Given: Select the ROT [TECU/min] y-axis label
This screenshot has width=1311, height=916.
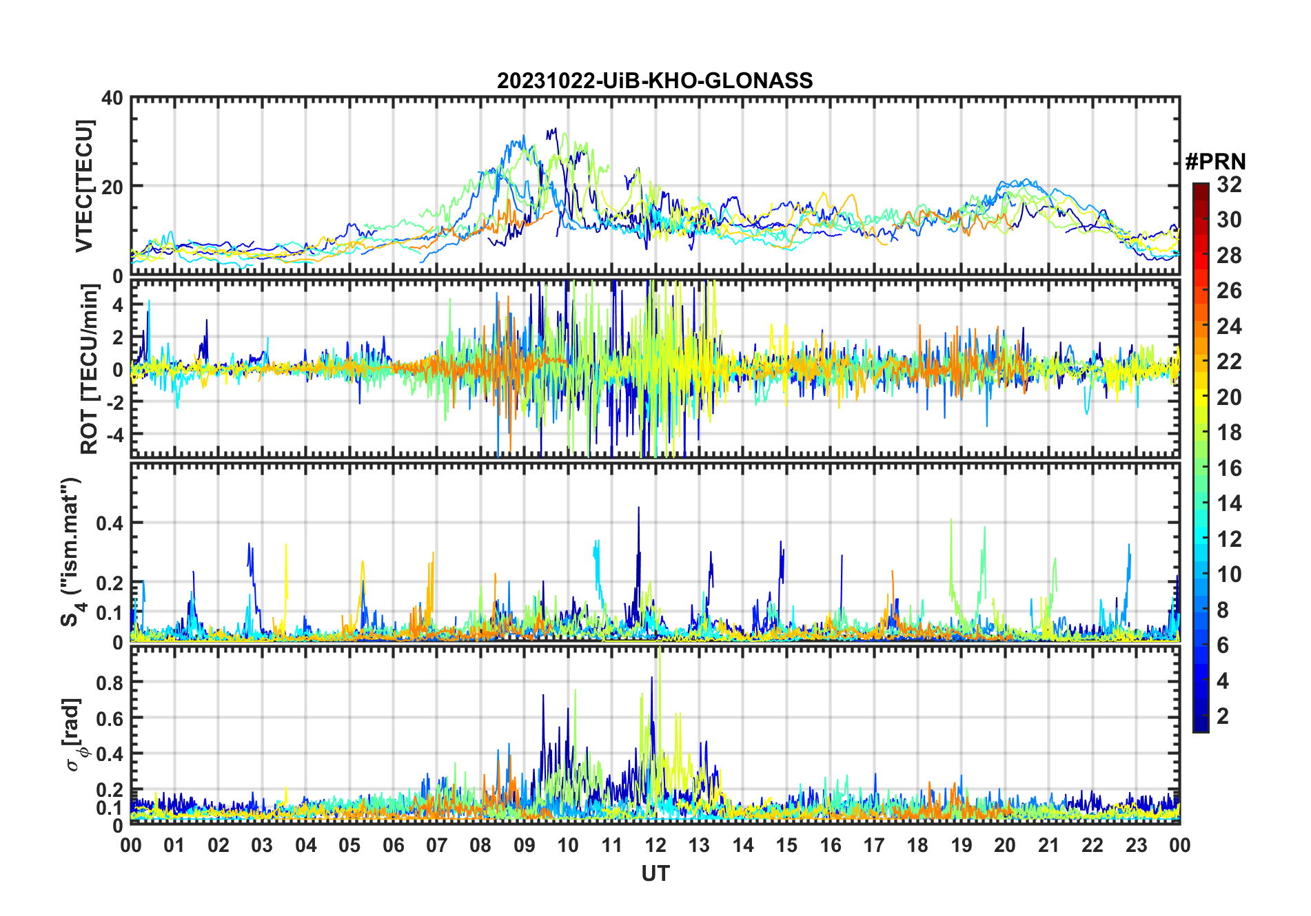Looking at the screenshot, I should pyautogui.click(x=89, y=369).
